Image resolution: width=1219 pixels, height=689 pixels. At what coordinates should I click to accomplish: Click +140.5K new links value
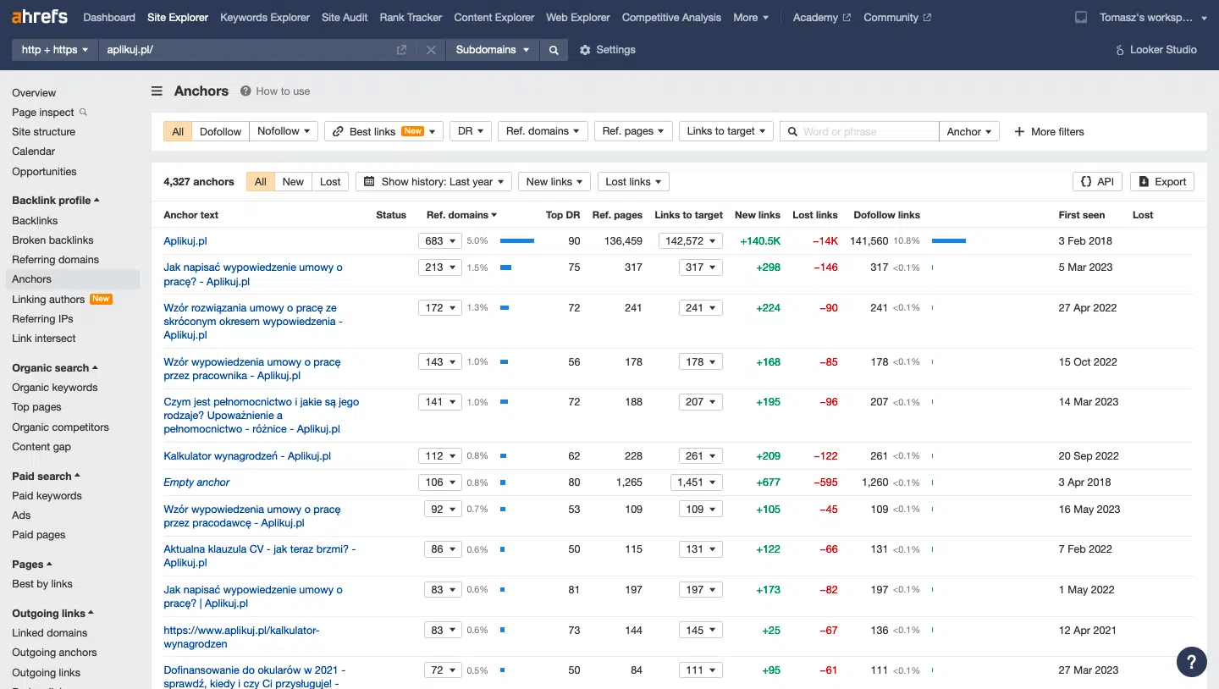click(759, 240)
